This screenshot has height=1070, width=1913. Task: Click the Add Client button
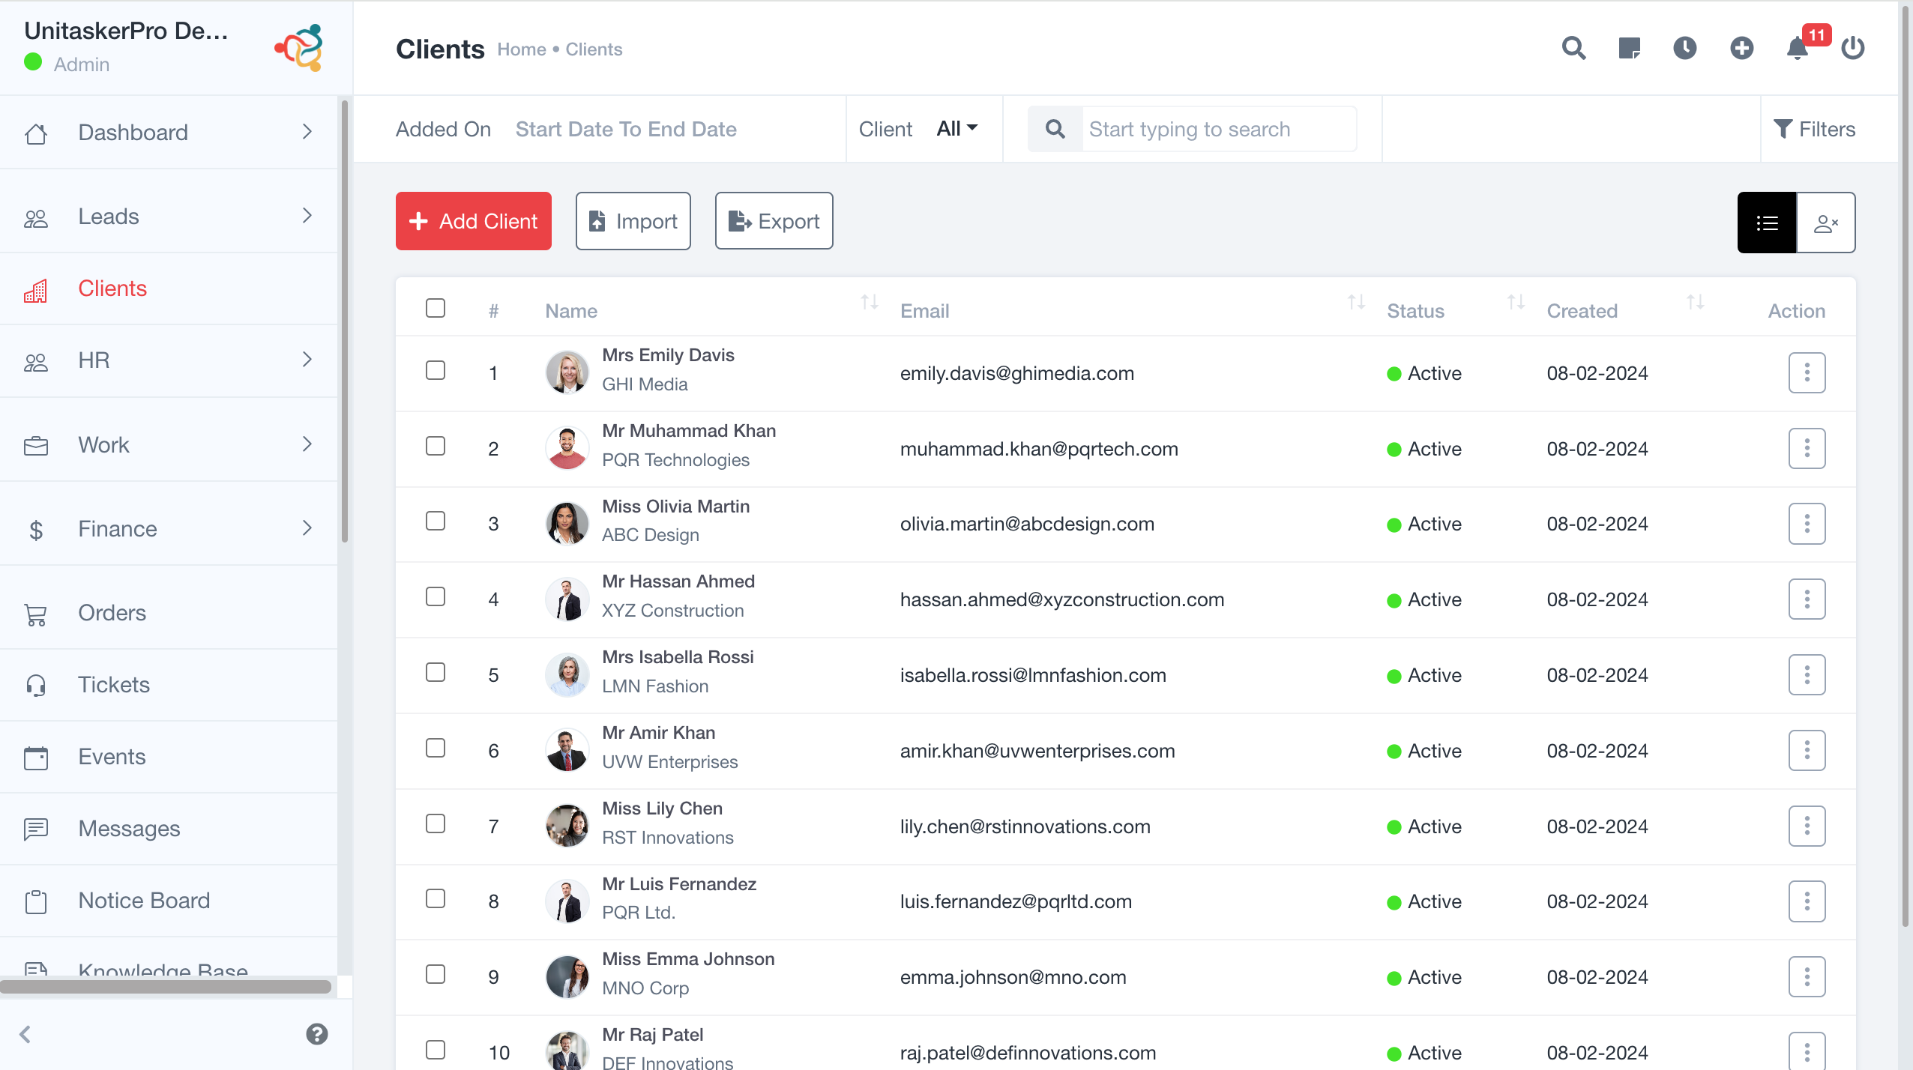474,221
